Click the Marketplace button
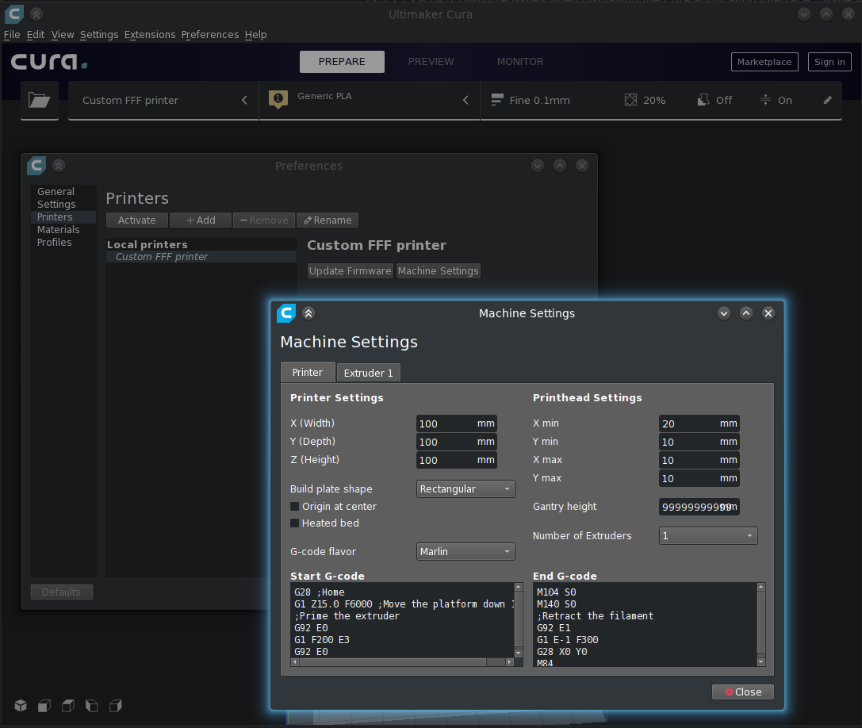Viewport: 862px width, 728px height. pyautogui.click(x=764, y=62)
